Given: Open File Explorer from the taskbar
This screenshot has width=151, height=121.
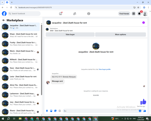Looking at the screenshot, I should click(20, 119).
